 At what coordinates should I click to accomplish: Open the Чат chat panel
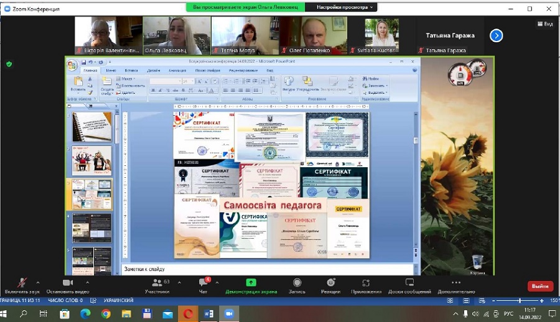[203, 283]
